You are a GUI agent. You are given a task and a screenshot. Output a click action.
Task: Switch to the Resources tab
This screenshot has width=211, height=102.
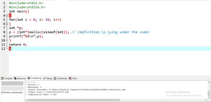pyautogui.click(x=20, y=79)
